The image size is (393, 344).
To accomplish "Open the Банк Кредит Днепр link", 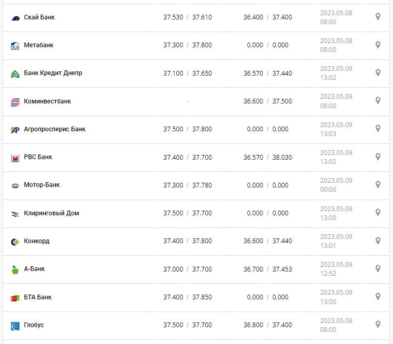I will 53,73.
